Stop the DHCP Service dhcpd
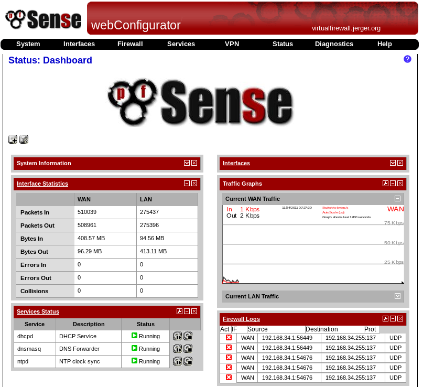Image resolution: width=423 pixels, height=387 pixels. (x=188, y=337)
